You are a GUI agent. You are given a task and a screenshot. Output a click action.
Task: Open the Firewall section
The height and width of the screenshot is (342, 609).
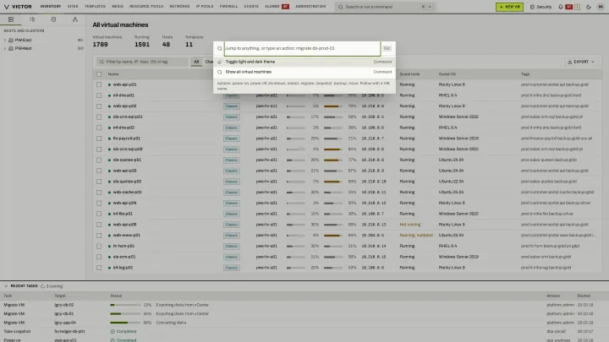[228, 7]
